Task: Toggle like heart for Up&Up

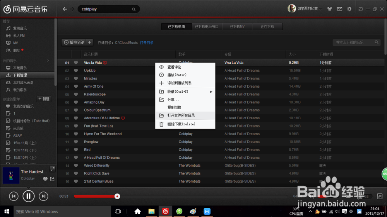Action: pyautogui.click(x=76, y=71)
